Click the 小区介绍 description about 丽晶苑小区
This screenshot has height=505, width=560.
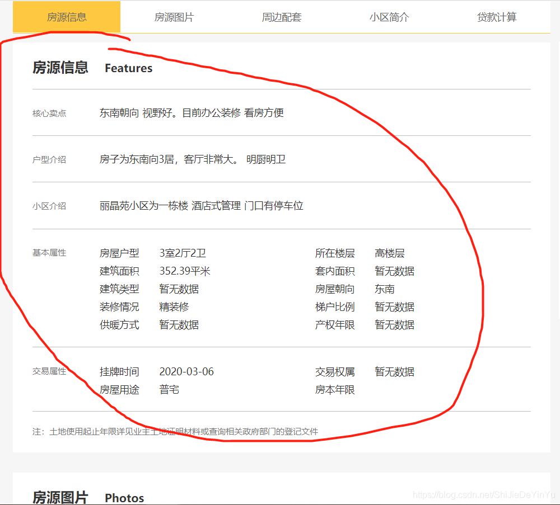tap(201, 206)
